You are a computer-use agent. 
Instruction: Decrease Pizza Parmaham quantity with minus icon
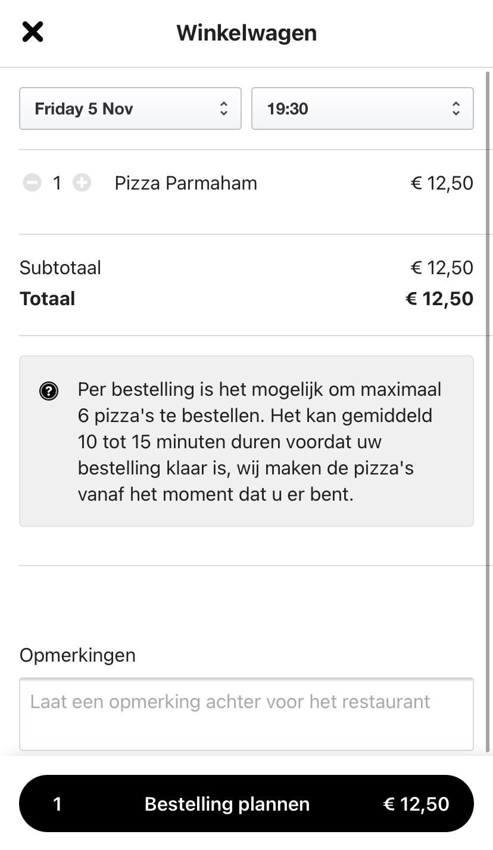coord(32,183)
